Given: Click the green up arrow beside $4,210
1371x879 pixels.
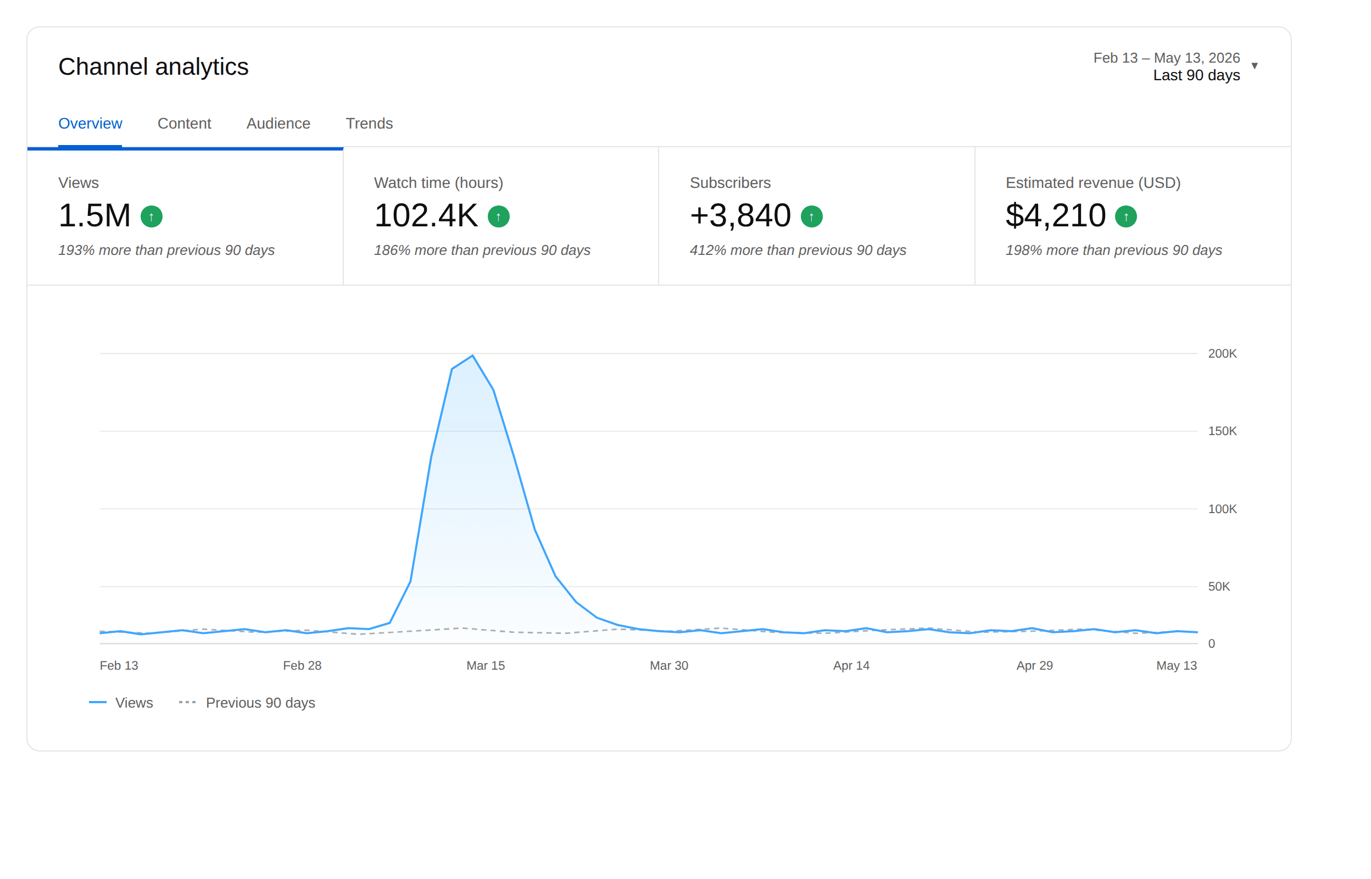Looking at the screenshot, I should point(1125,216).
